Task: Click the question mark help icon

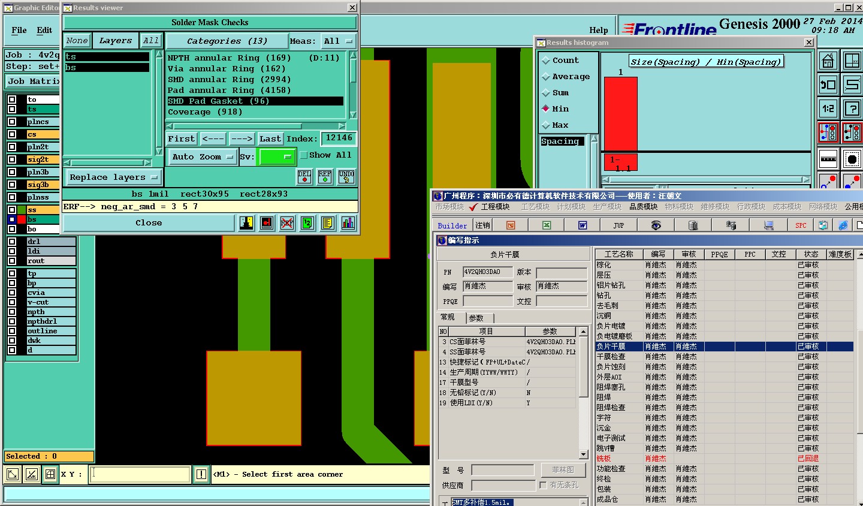Action: point(852,109)
